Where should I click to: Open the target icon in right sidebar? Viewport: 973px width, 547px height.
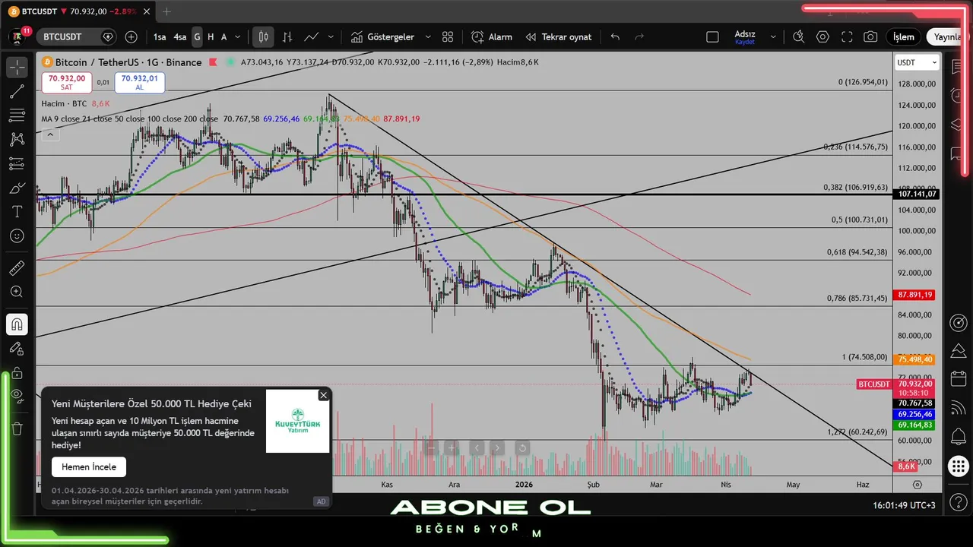click(958, 323)
